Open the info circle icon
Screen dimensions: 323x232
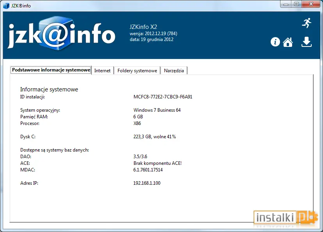275,42
